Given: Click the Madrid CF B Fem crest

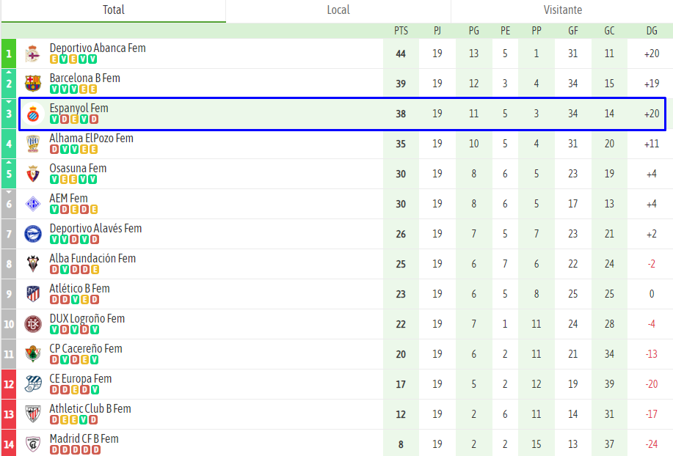Looking at the screenshot, I should click(x=32, y=441).
